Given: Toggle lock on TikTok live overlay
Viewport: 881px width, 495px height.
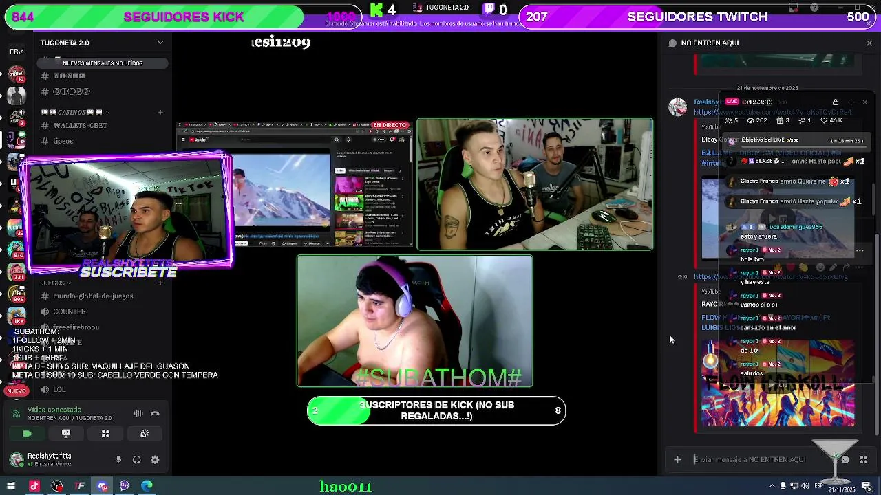Looking at the screenshot, I should 836,102.
